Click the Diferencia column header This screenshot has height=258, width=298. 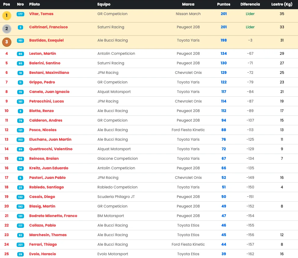[250, 4]
